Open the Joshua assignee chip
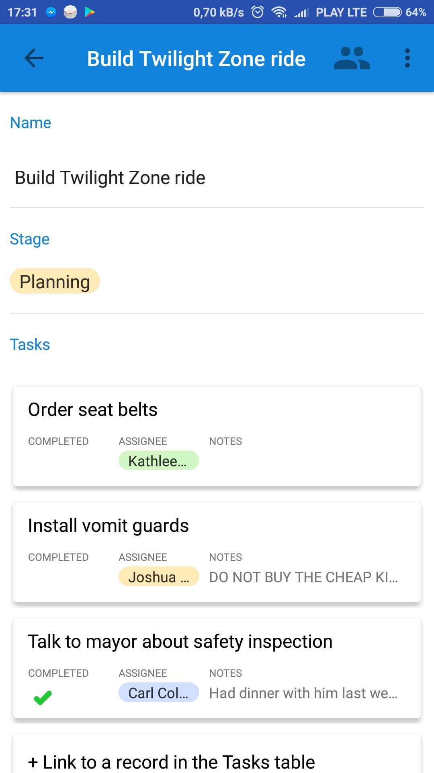434x773 pixels. (x=159, y=577)
